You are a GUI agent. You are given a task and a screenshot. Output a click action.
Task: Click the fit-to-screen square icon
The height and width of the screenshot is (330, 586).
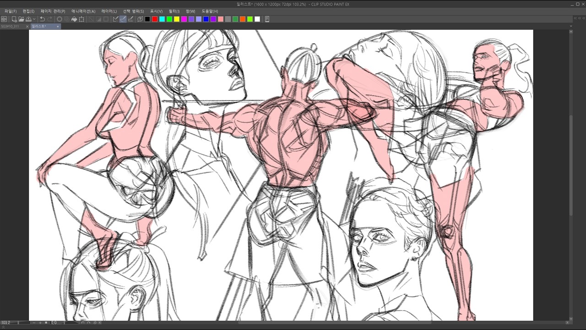[x=46, y=323]
